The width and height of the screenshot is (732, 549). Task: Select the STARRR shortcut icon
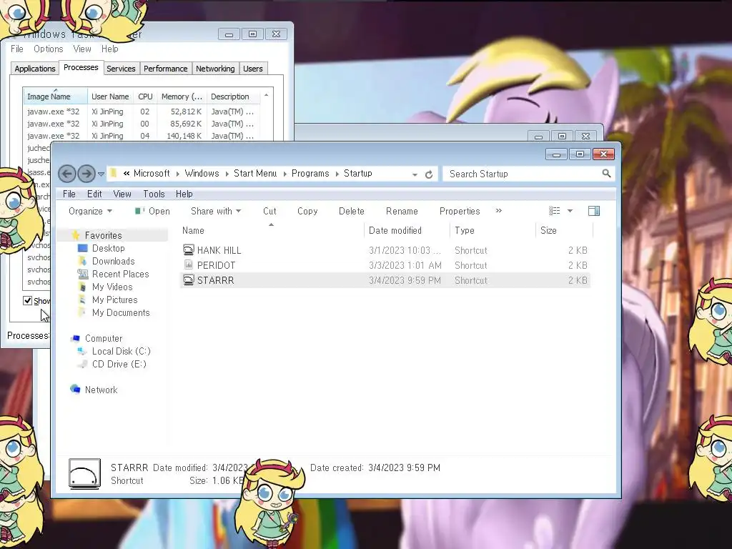tap(189, 280)
